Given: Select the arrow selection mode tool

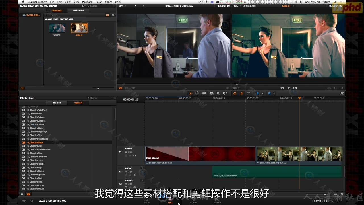Looking at the screenshot, I should point(191,93).
